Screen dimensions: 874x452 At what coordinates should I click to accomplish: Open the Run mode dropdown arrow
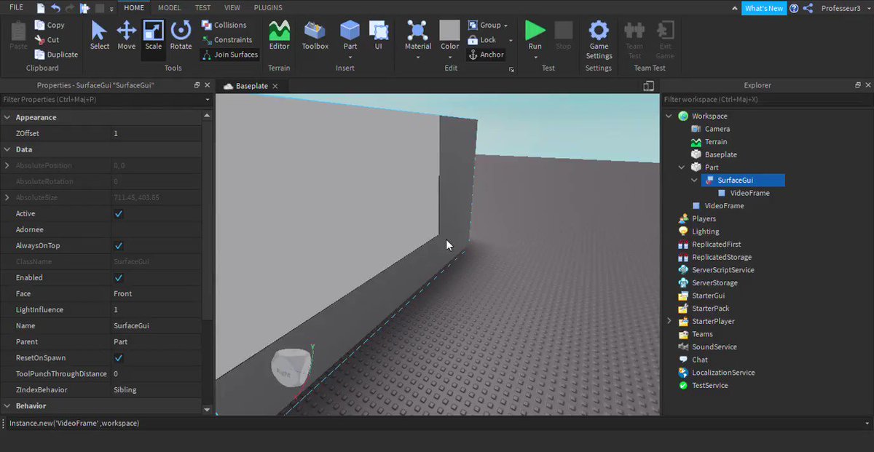535,56
